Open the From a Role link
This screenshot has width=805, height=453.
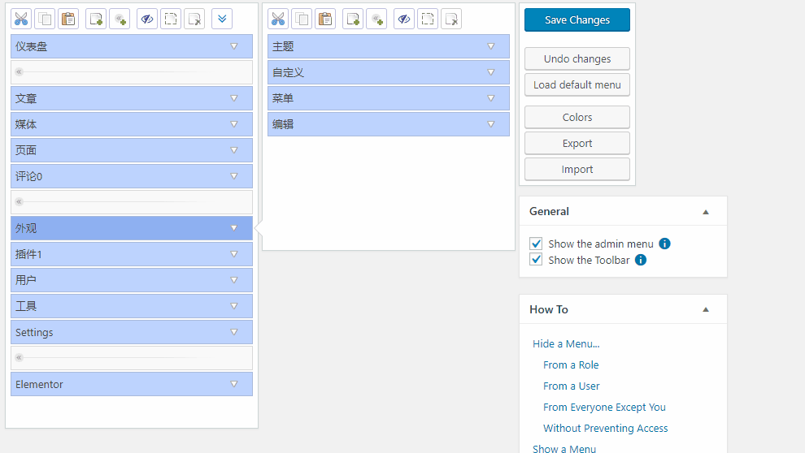tap(571, 365)
